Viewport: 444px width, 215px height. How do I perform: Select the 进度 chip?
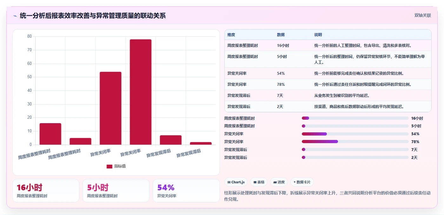pos(279,182)
